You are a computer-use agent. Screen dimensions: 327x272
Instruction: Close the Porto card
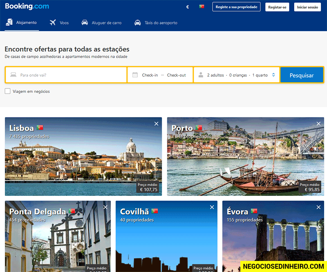[318, 124]
